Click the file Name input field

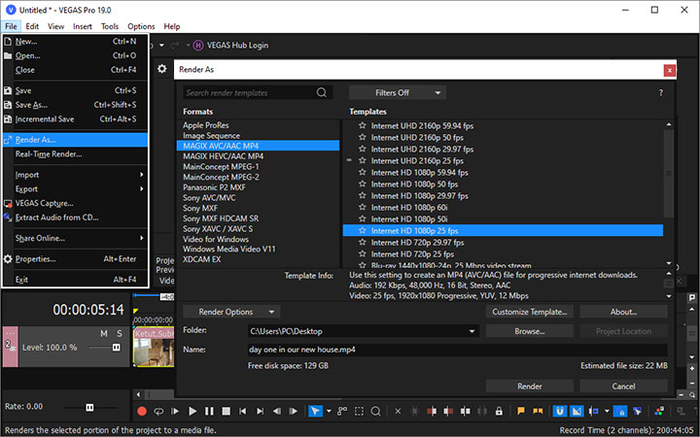coord(457,350)
